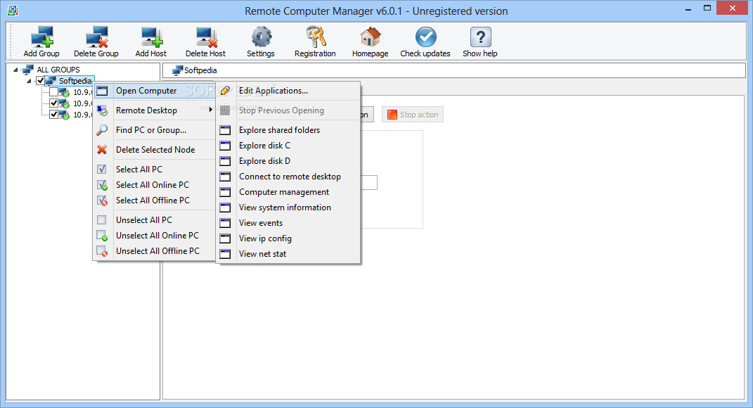
Task: Collapse the Softpedia tree node
Action: (29, 81)
